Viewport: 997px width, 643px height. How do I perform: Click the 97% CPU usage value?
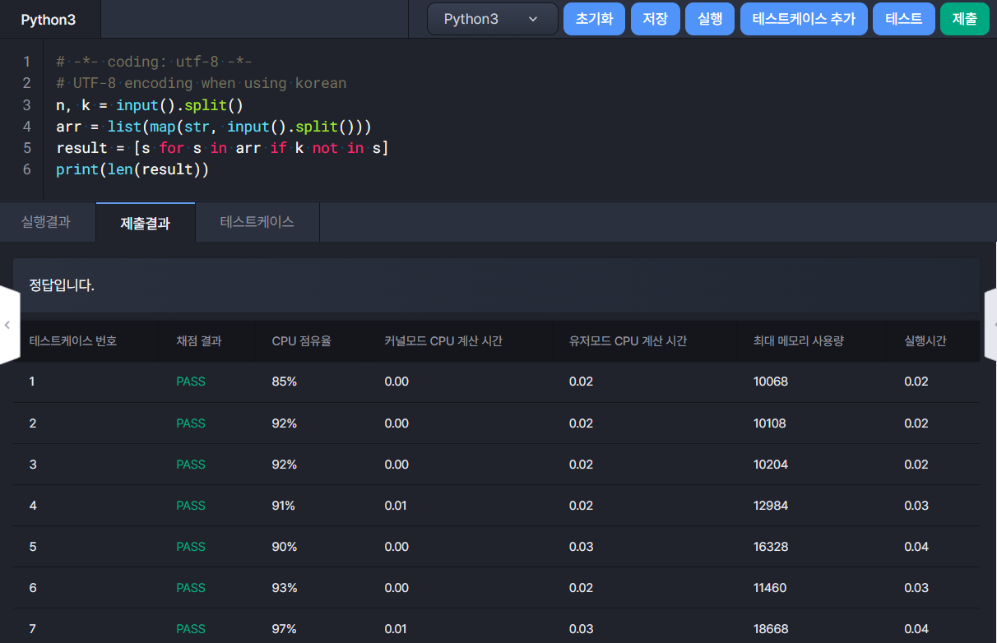point(284,629)
